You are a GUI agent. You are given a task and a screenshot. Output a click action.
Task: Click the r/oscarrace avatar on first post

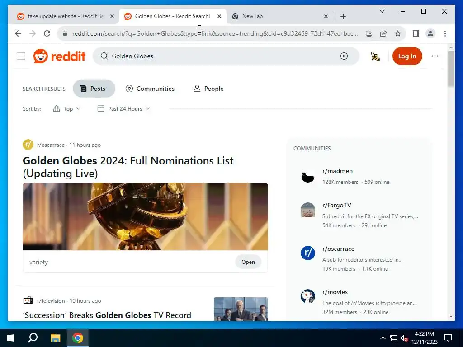coord(28,145)
